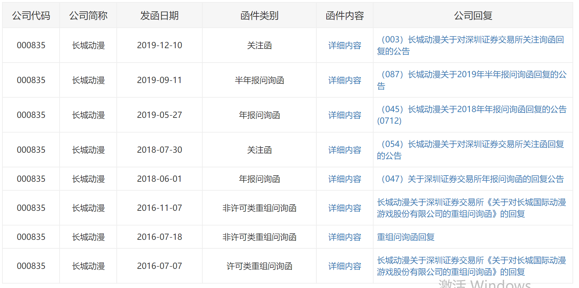Click 年报问询函 in the 2019-05-27 row
The height and width of the screenshot is (288, 579).
pos(260,115)
